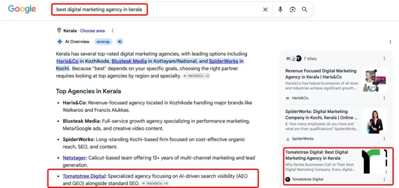Switch AI Overview to Malayalam language
399x188 pixels.
pyautogui.click(x=103, y=42)
